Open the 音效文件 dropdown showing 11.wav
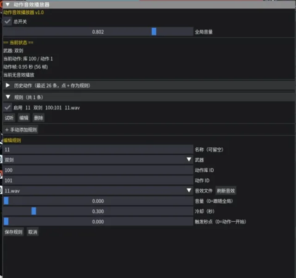The height and width of the screenshot is (278, 296). [98, 191]
